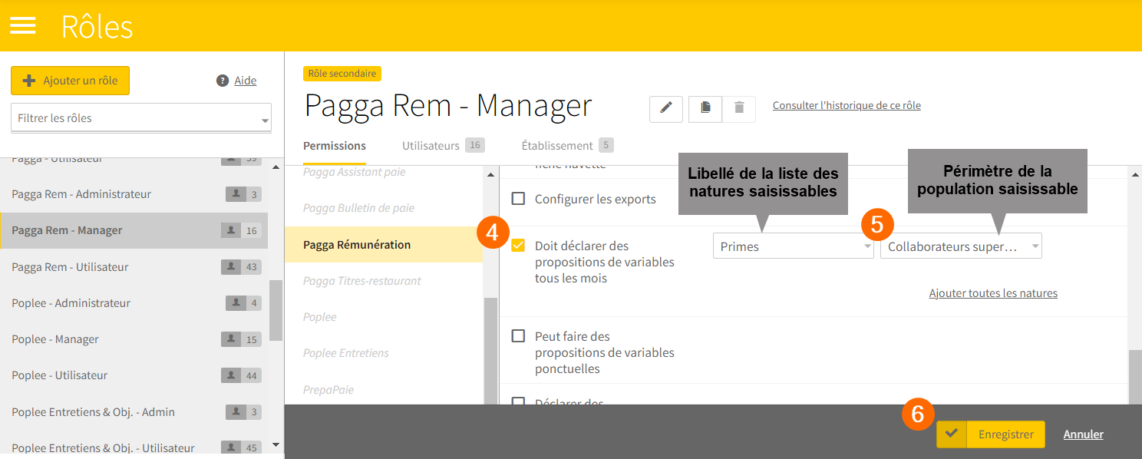
Task: Select role Poplee Entretiens & Obj. - Utilisateur
Action: tap(134, 447)
